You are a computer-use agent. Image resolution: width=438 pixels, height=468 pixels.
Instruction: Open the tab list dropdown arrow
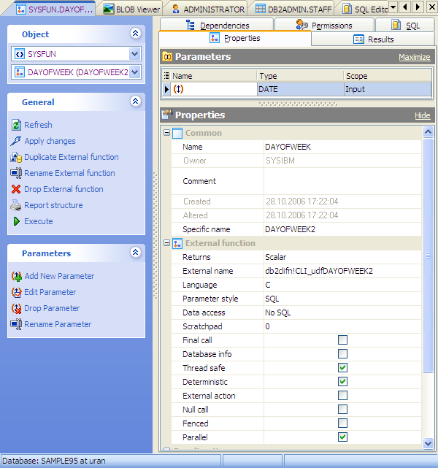coord(393,7)
